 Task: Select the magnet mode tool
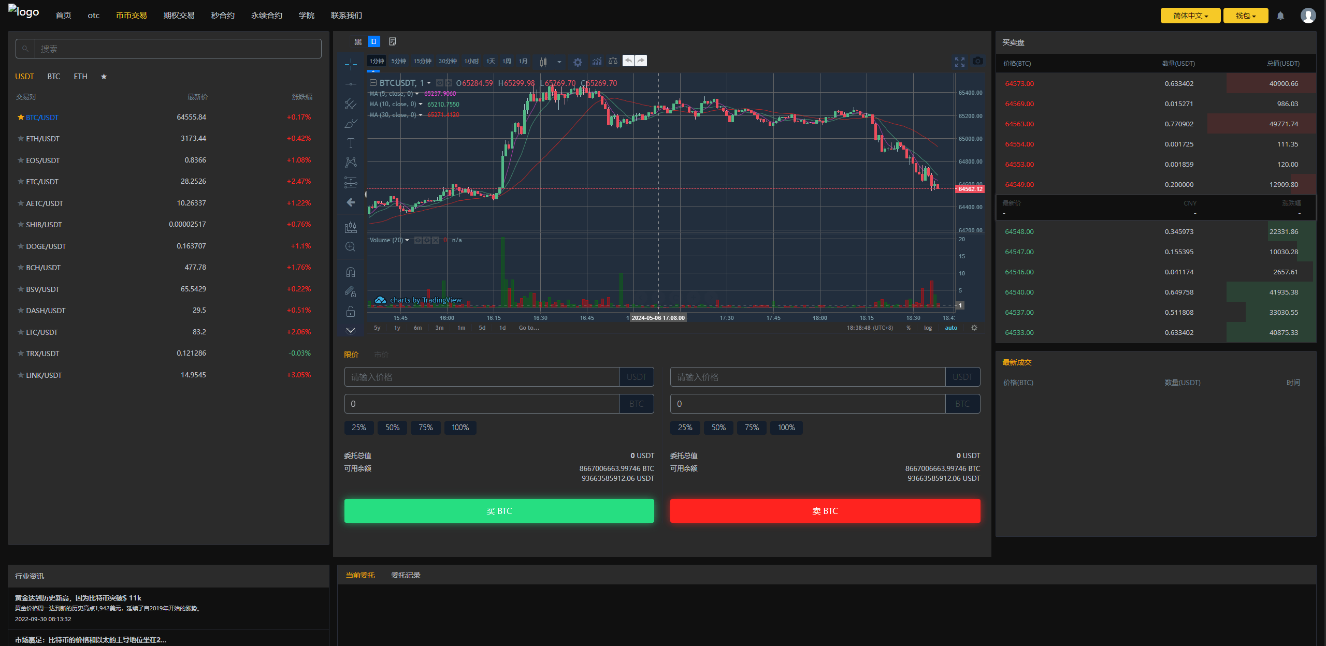click(351, 272)
